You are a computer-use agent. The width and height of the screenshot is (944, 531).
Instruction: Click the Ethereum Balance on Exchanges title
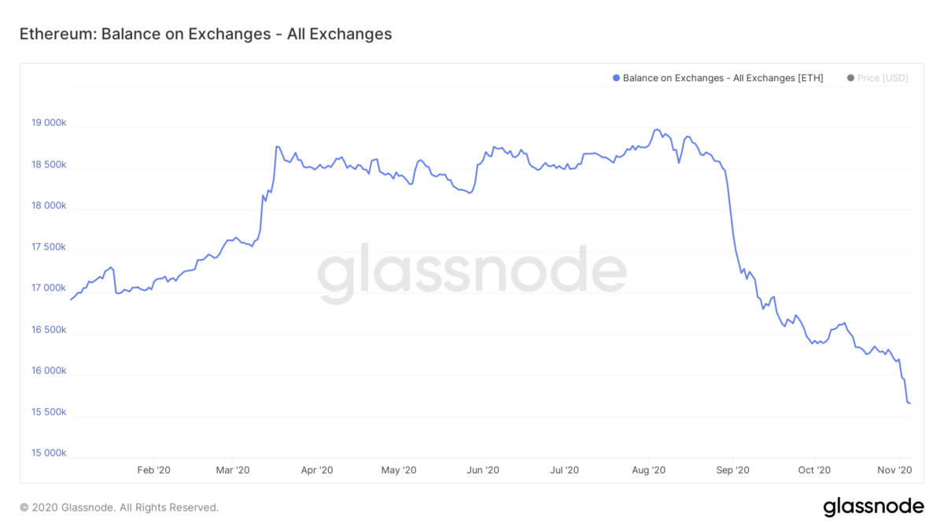coord(205,35)
